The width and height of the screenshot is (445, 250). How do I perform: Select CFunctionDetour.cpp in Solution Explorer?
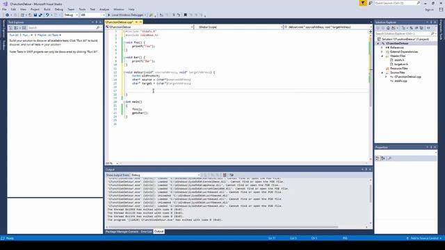click(x=407, y=77)
